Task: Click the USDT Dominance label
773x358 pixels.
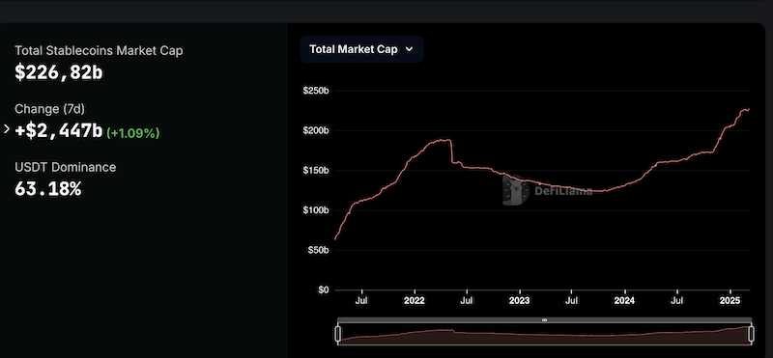Action: pos(65,167)
